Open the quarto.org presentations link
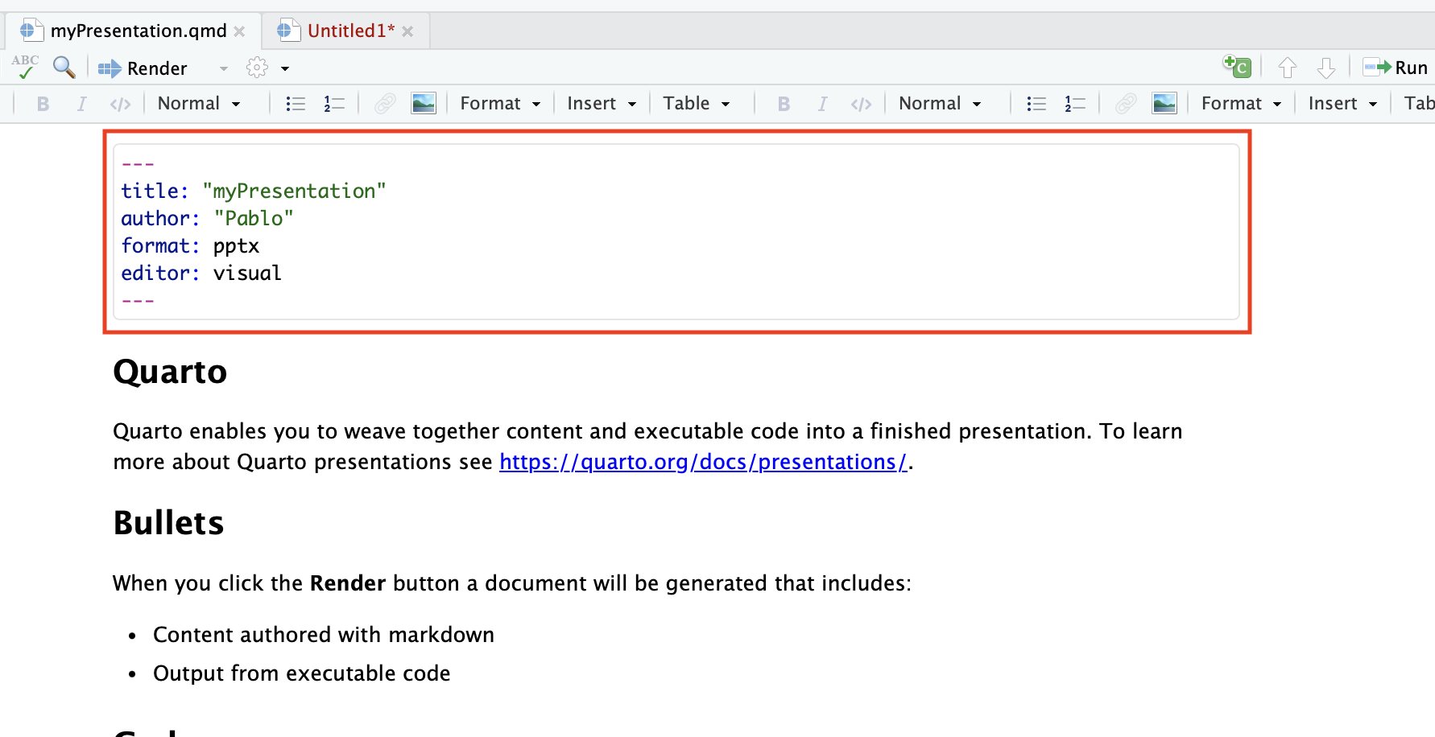 click(703, 462)
